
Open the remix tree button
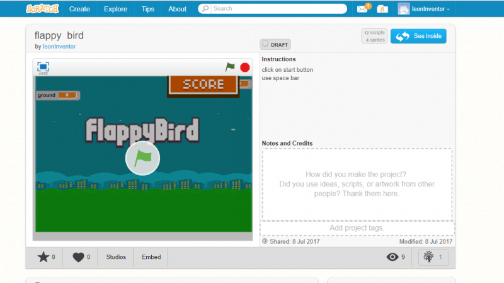(x=433, y=257)
